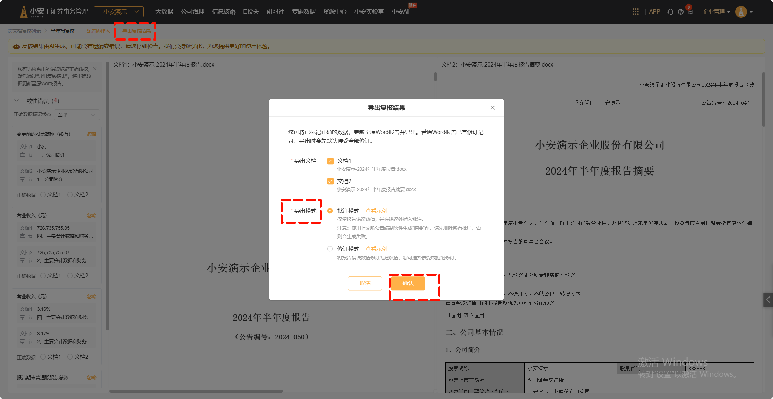Image resolution: width=773 pixels, height=399 pixels.
Task: Open messages icon with badge 6
Action: coord(690,11)
